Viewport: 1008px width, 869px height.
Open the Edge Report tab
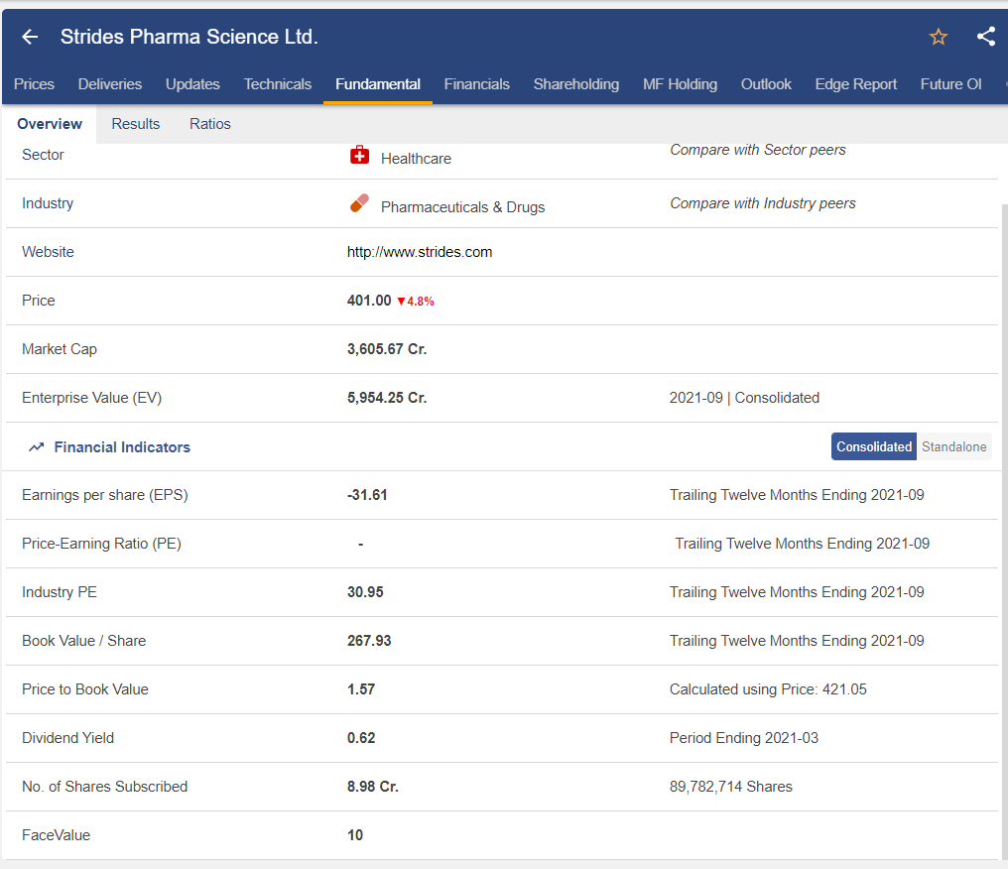point(855,84)
